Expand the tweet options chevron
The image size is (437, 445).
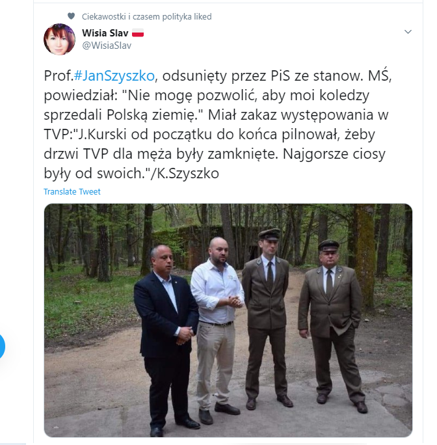pos(408,32)
